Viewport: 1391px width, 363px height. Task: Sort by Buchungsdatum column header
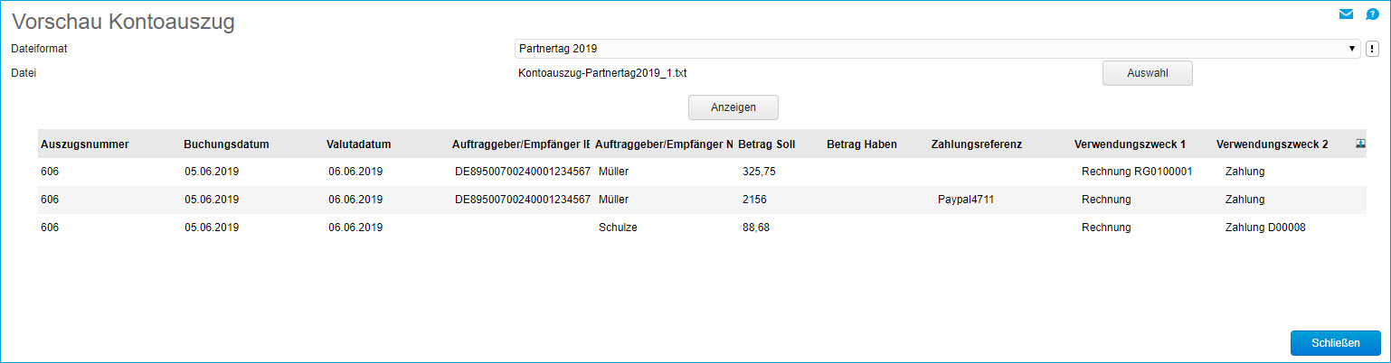click(226, 144)
